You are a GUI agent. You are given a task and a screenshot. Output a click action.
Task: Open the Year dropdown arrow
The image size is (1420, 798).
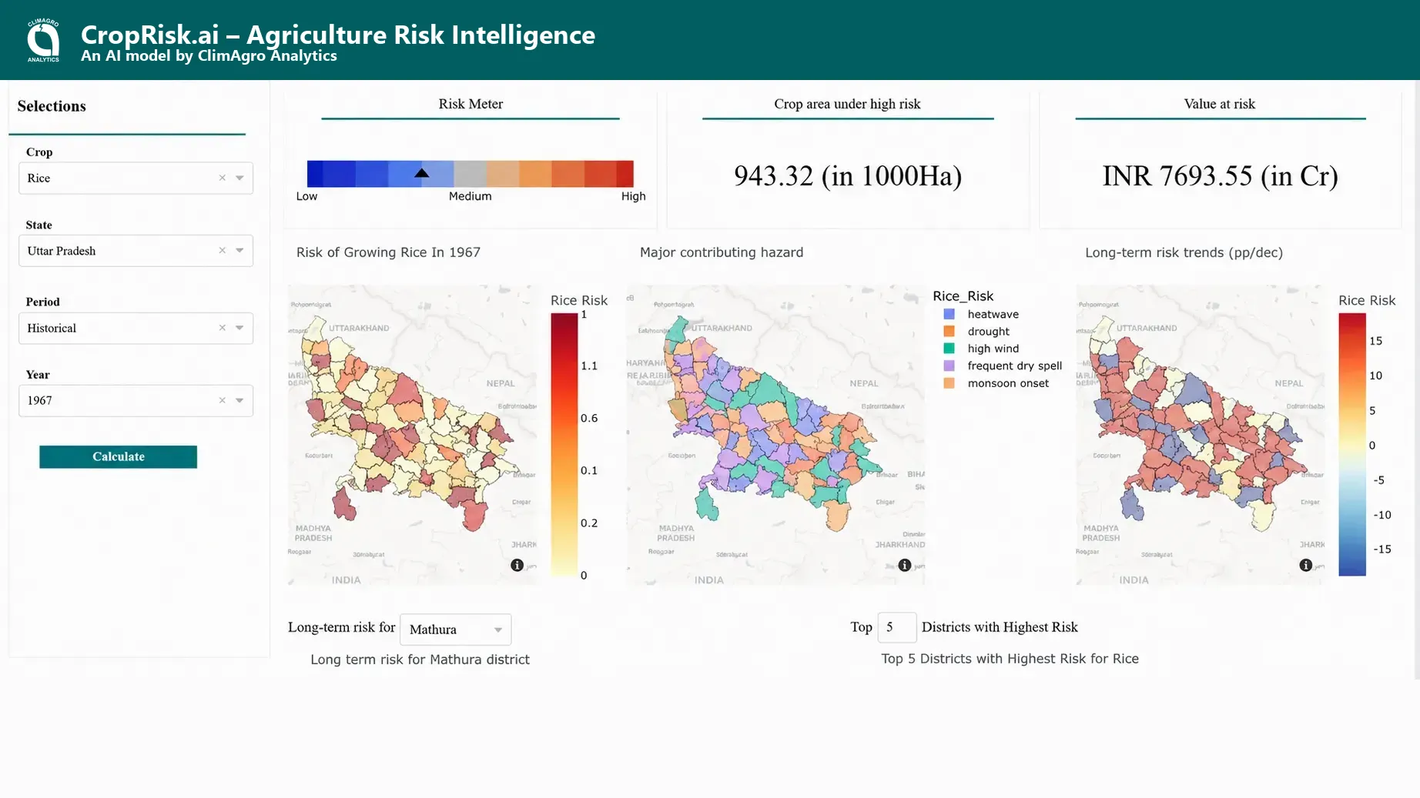tap(239, 400)
